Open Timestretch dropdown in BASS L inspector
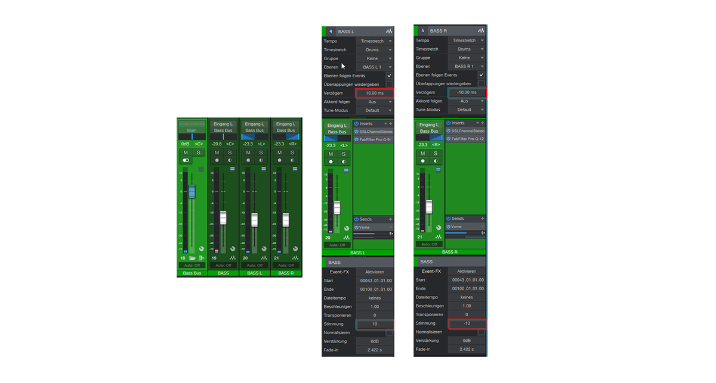This screenshot has height=383, width=716. 375,50
